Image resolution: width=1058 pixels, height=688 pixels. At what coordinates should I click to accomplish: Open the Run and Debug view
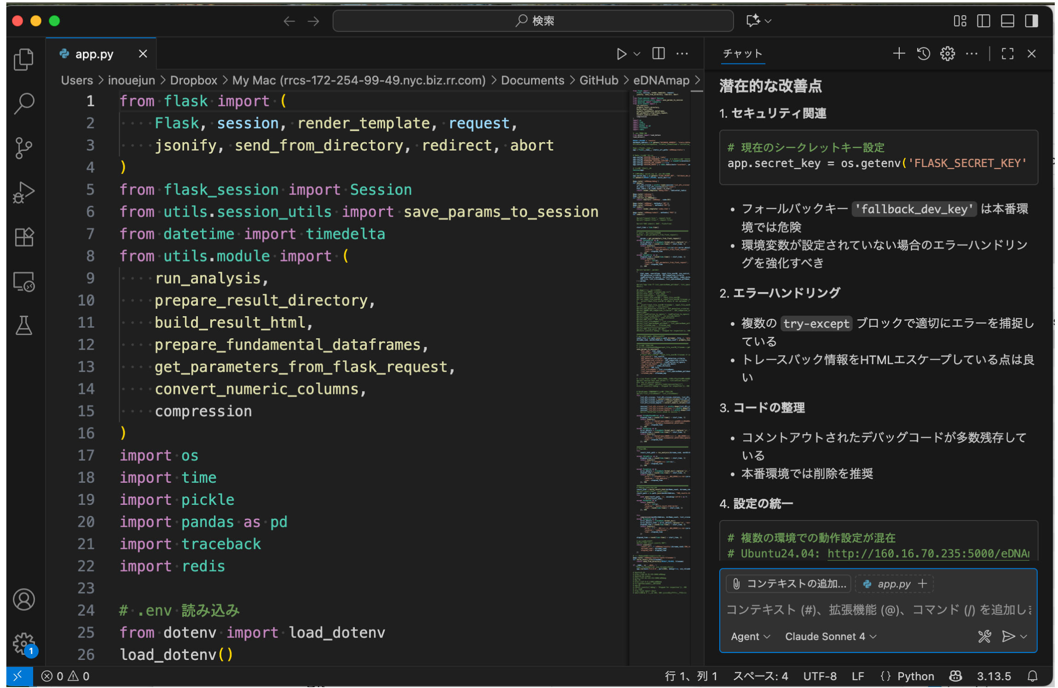click(23, 192)
